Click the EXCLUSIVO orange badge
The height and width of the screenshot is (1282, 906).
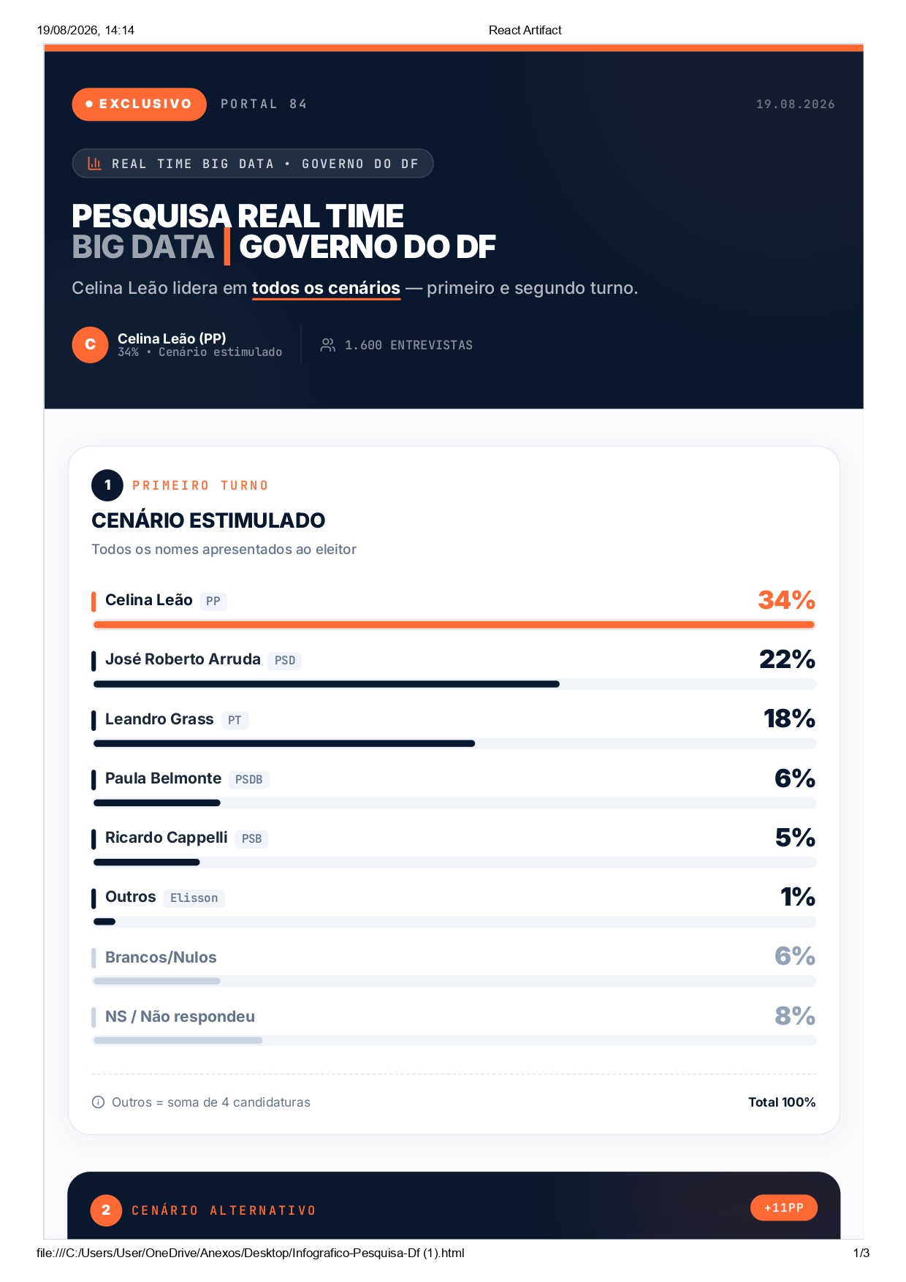139,105
